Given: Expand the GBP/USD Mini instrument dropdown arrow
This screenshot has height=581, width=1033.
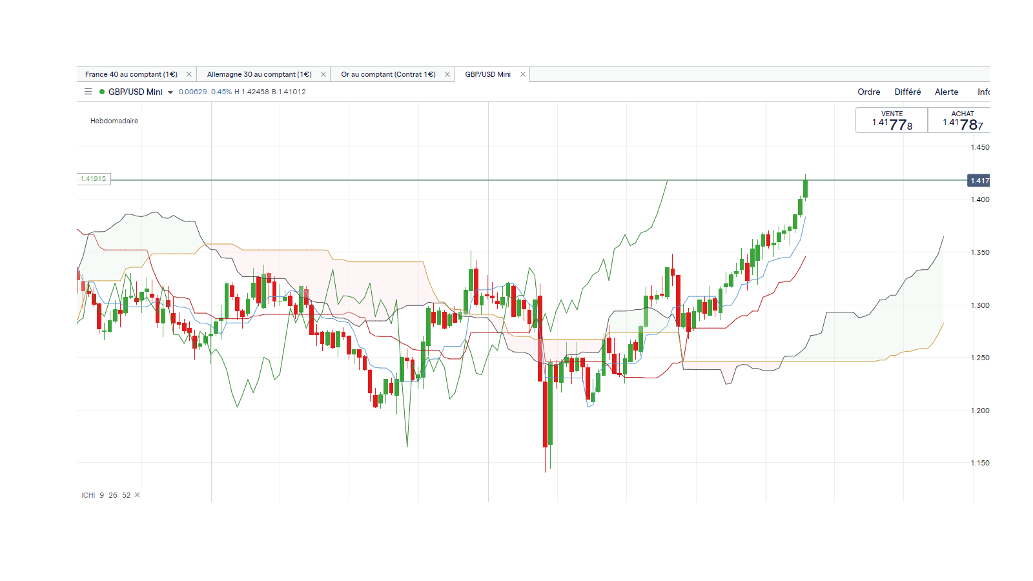Looking at the screenshot, I should point(170,92).
